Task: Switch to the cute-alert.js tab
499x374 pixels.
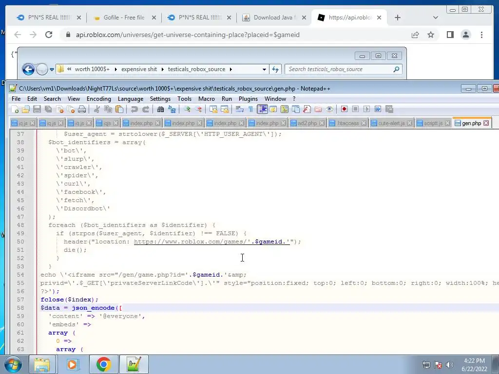Action: point(391,123)
